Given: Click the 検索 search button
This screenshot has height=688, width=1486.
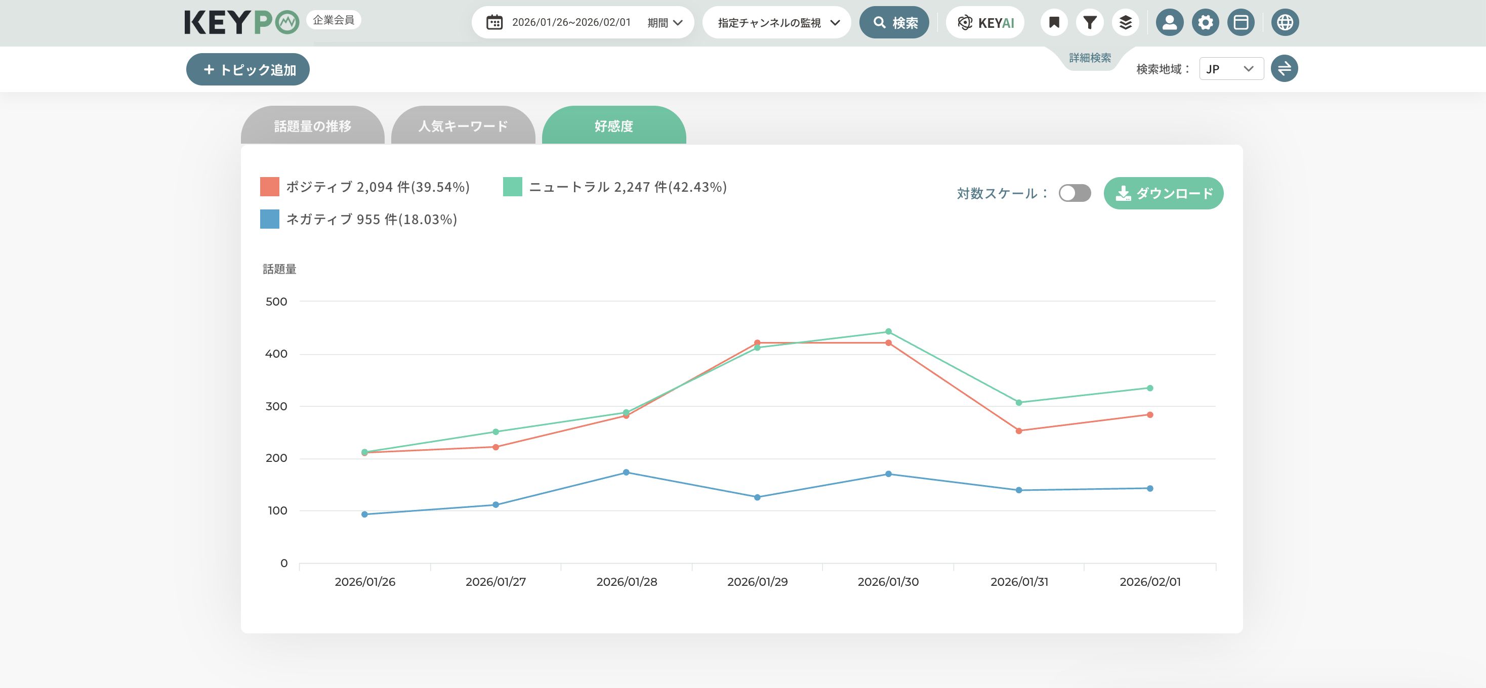Looking at the screenshot, I should click(894, 22).
